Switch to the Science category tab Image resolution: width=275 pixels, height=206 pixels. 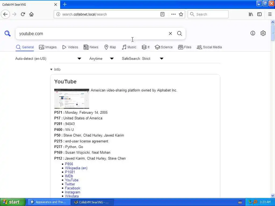point(164,47)
